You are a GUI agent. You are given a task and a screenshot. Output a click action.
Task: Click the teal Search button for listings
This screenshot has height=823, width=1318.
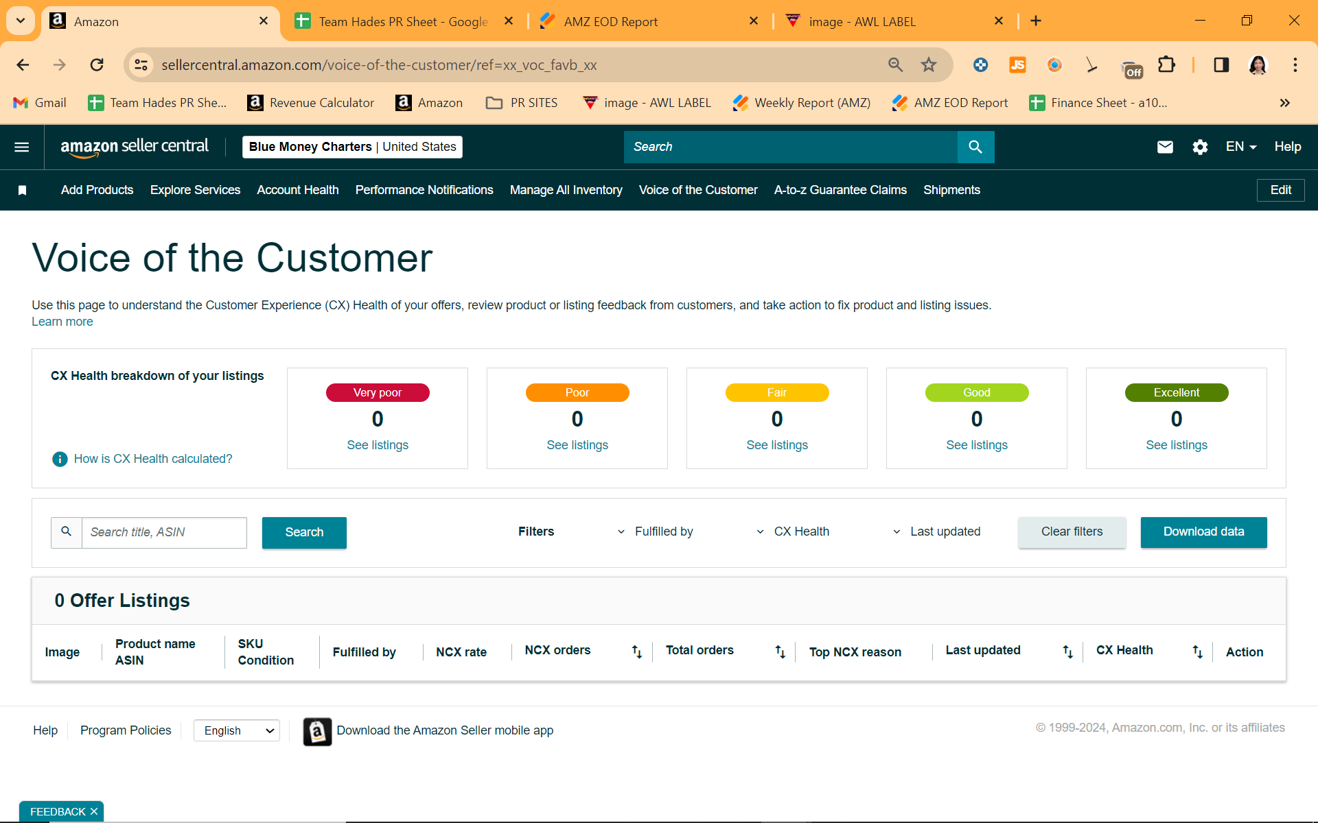(304, 532)
